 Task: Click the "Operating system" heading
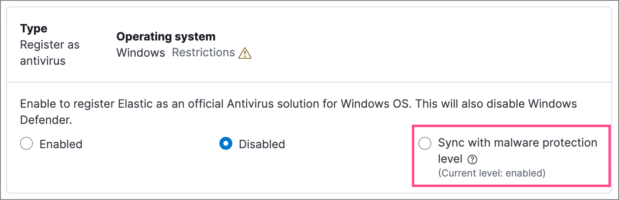[x=166, y=37]
